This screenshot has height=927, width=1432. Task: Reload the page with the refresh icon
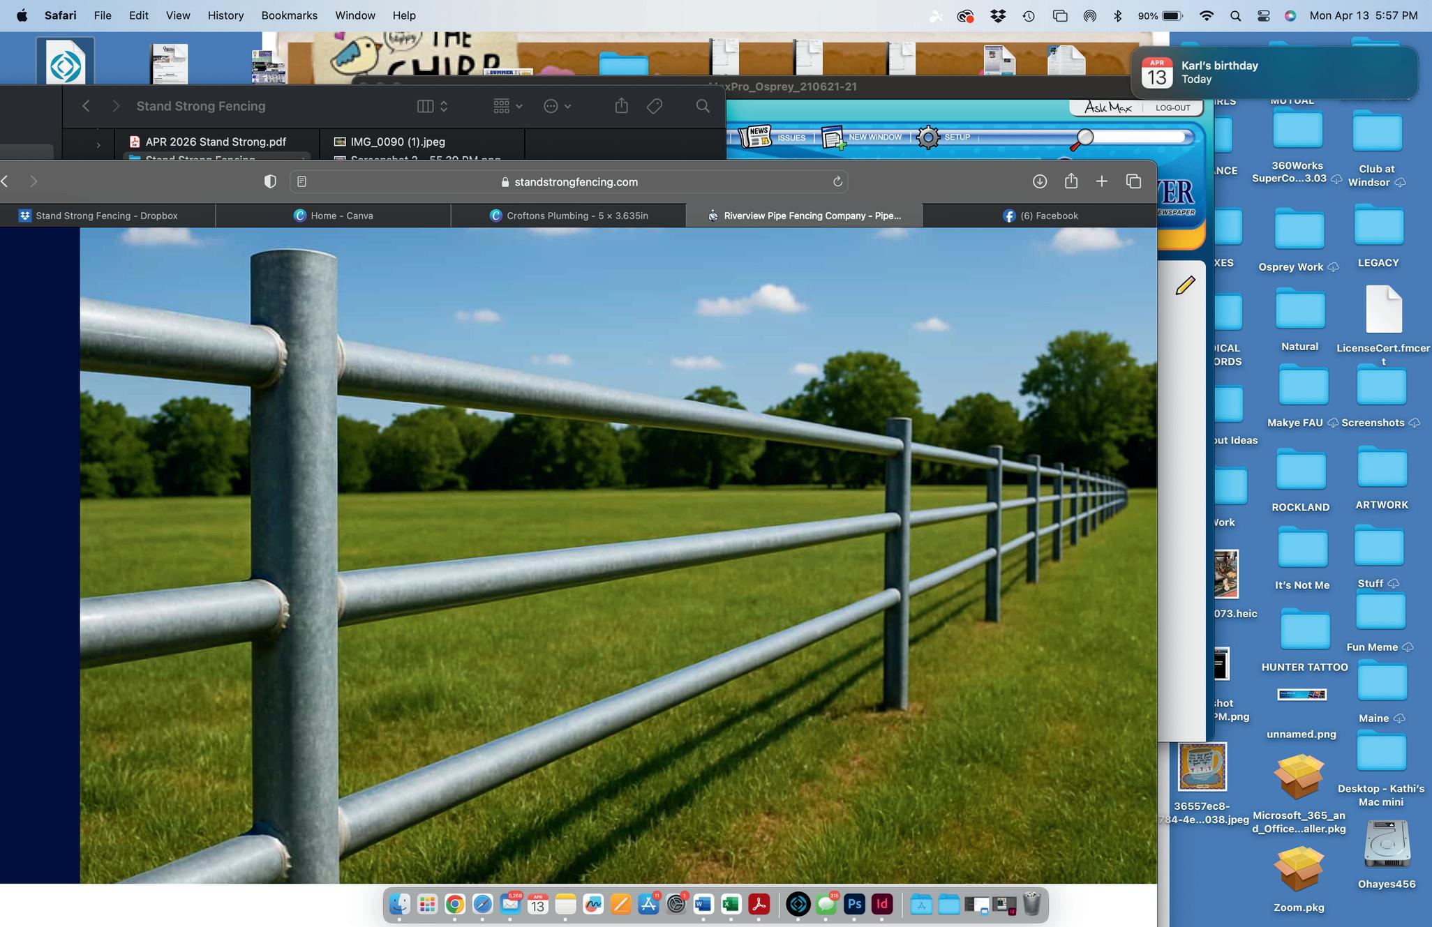pyautogui.click(x=837, y=181)
